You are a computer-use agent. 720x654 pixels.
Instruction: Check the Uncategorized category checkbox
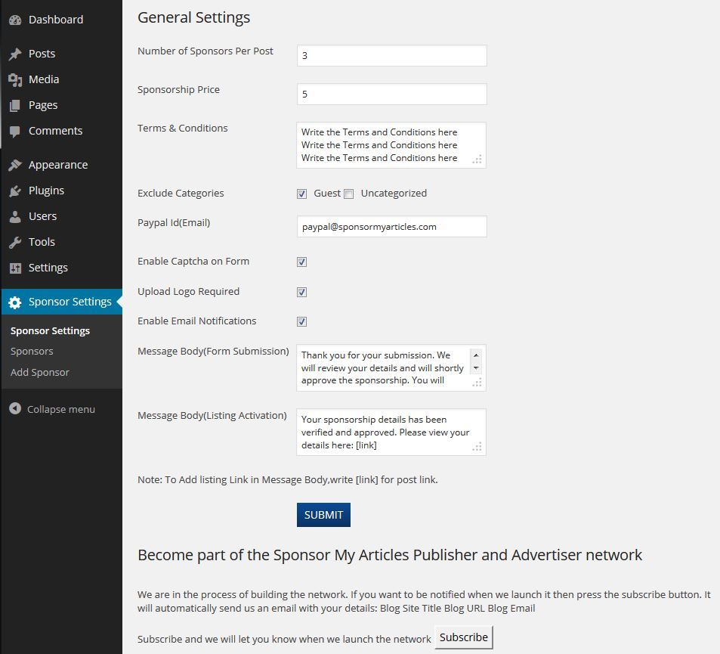tap(349, 194)
